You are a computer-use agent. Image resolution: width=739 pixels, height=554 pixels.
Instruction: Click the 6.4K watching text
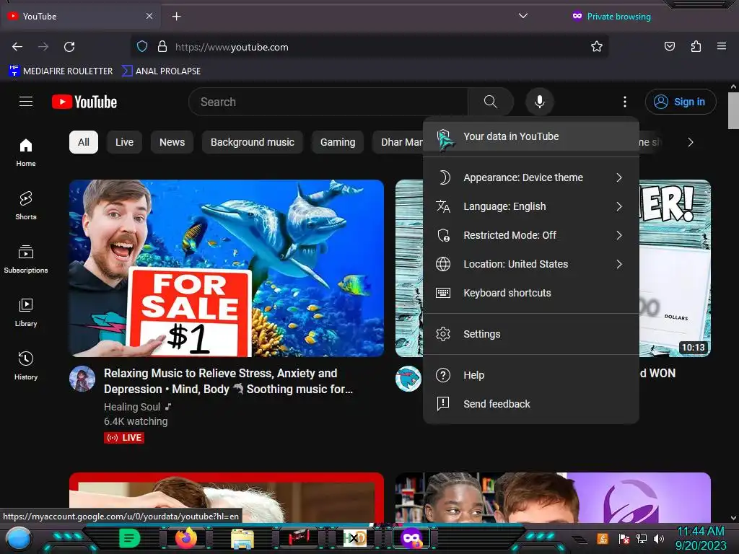[x=136, y=421]
